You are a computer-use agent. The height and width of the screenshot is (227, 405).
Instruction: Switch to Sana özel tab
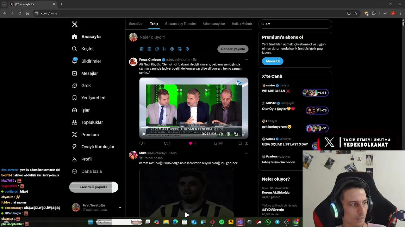pyautogui.click(x=136, y=24)
